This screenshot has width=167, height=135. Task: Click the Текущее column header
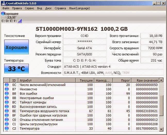click(85, 80)
